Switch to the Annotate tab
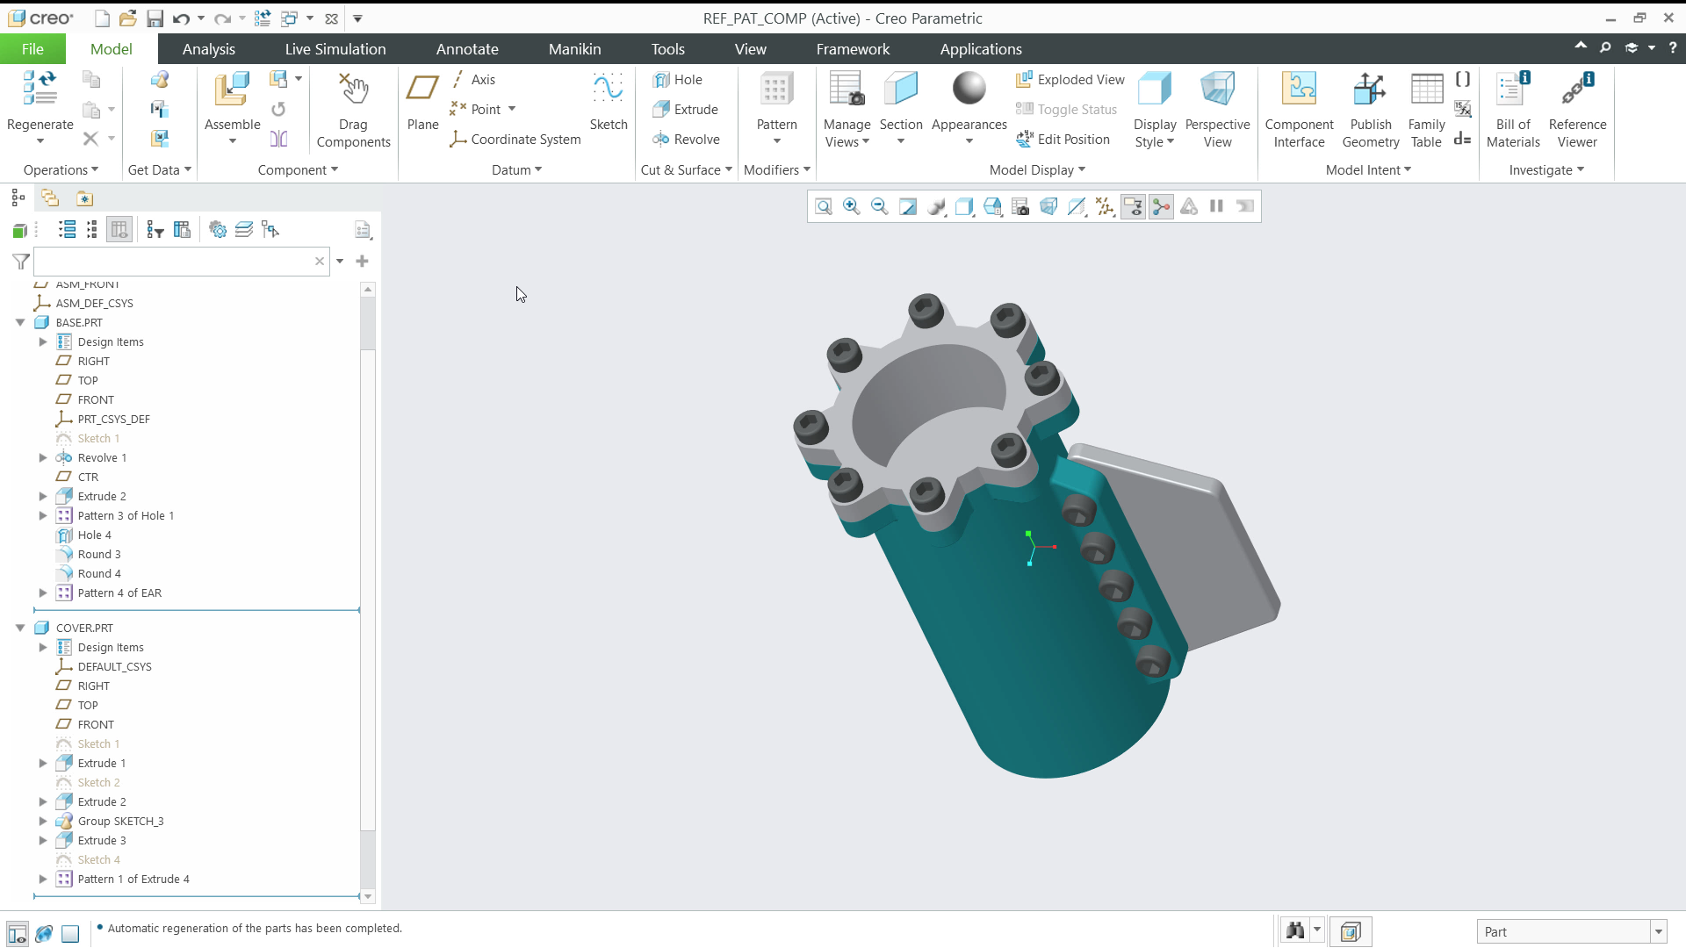 [467, 49]
